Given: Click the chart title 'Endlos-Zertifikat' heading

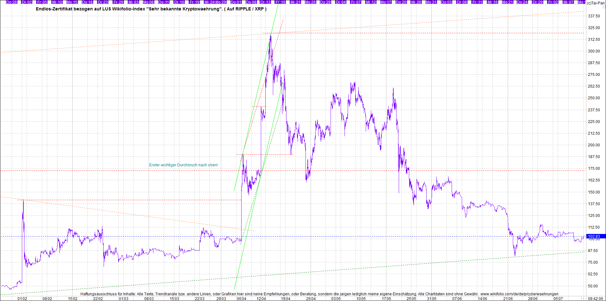Looking at the screenshot, I should tap(151, 9).
